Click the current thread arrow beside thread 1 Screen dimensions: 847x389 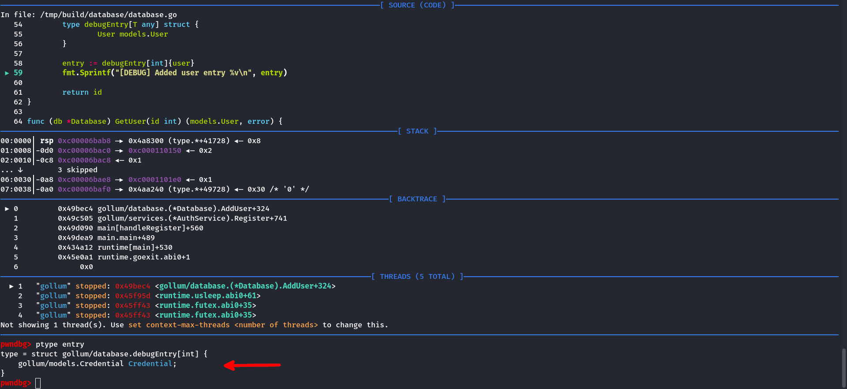point(11,286)
